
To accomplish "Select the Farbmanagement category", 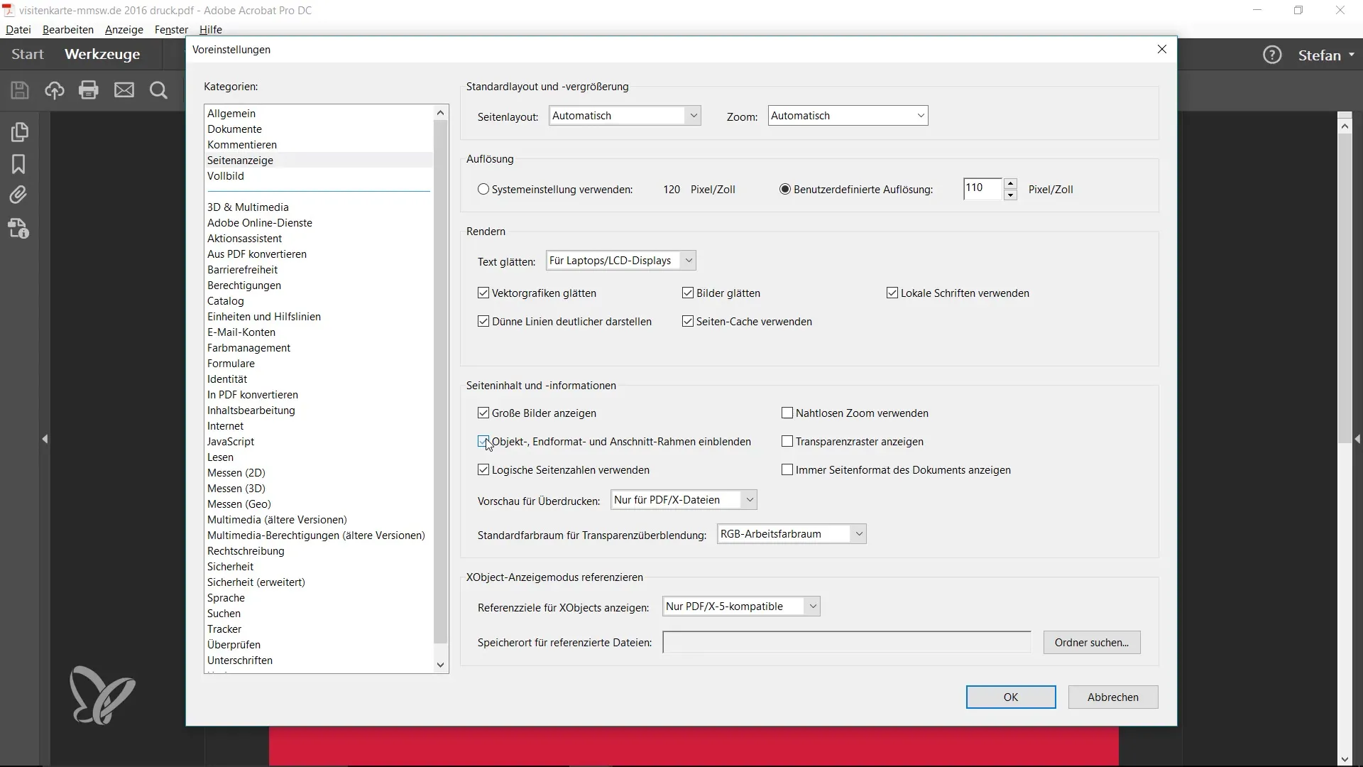I will point(248,348).
